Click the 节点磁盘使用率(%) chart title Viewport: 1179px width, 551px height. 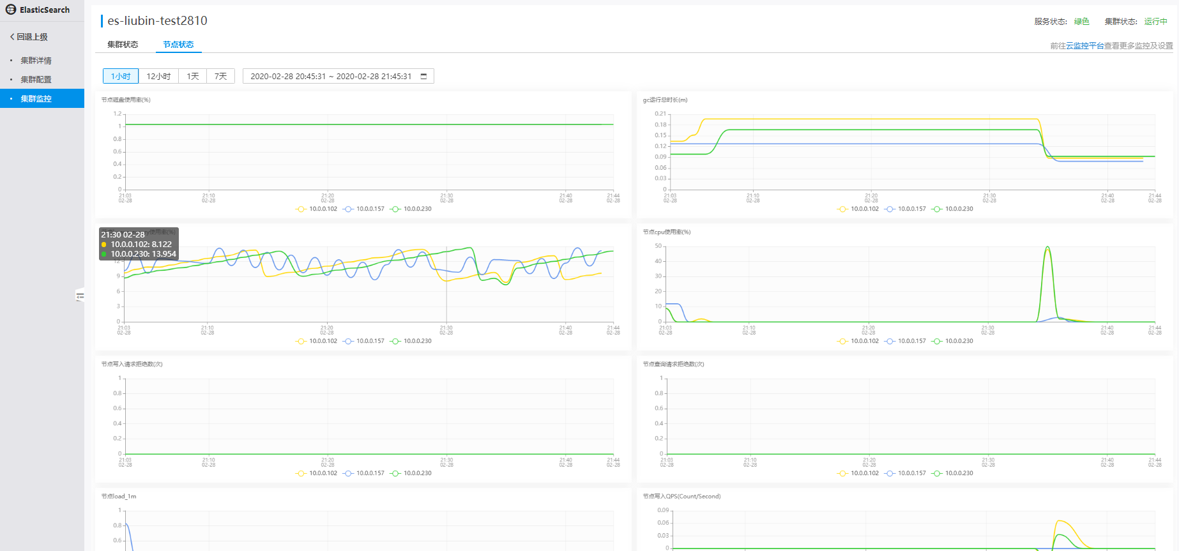coord(126,100)
